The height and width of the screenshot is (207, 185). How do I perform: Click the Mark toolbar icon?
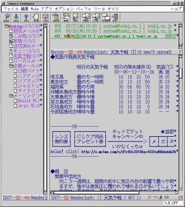coord(66,17)
